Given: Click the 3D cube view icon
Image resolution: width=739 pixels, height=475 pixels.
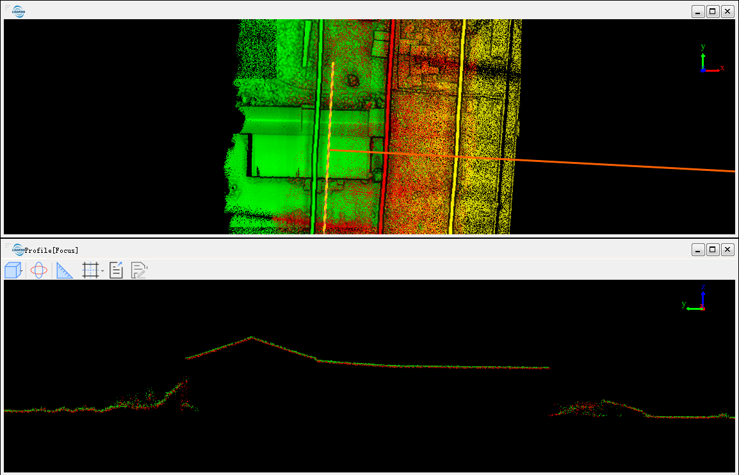Looking at the screenshot, I should coord(12,270).
